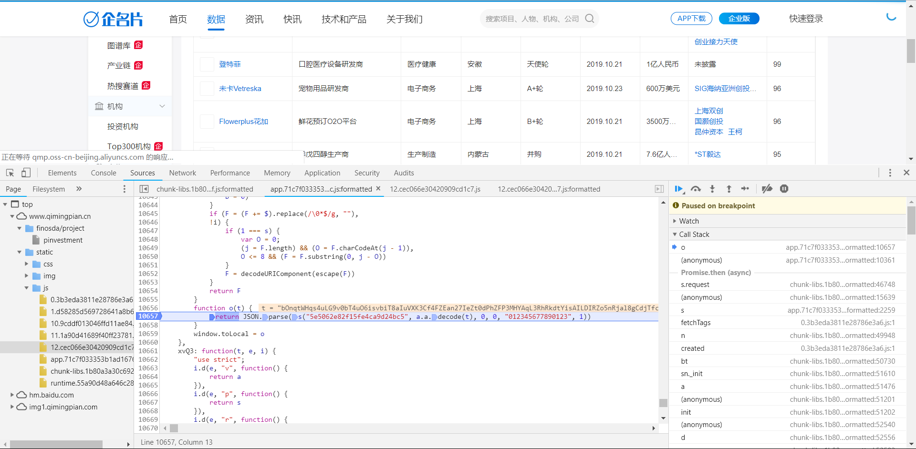Open the Network tab
The width and height of the screenshot is (916, 449).
[x=183, y=173]
